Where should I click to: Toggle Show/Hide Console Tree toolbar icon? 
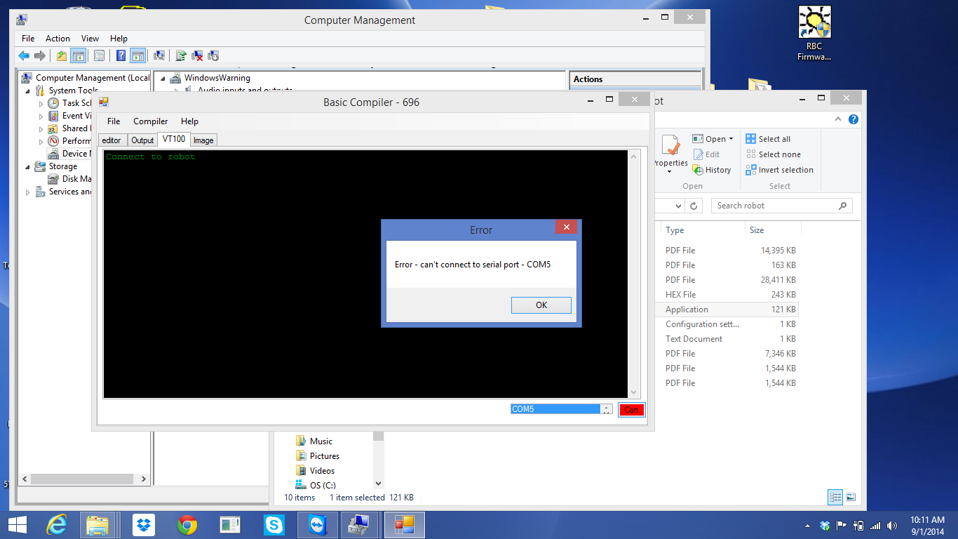(78, 55)
